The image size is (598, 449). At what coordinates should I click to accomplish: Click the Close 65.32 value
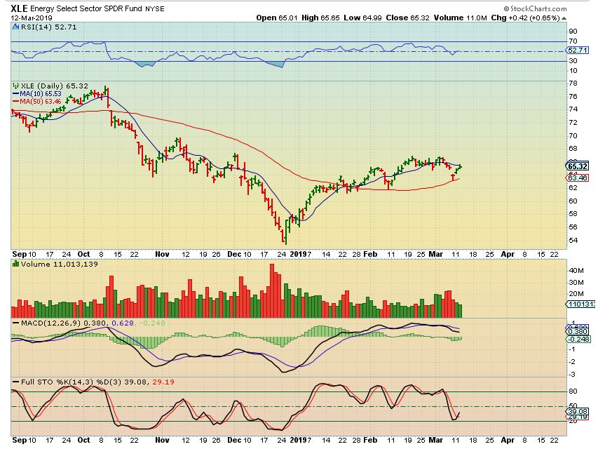pos(408,18)
